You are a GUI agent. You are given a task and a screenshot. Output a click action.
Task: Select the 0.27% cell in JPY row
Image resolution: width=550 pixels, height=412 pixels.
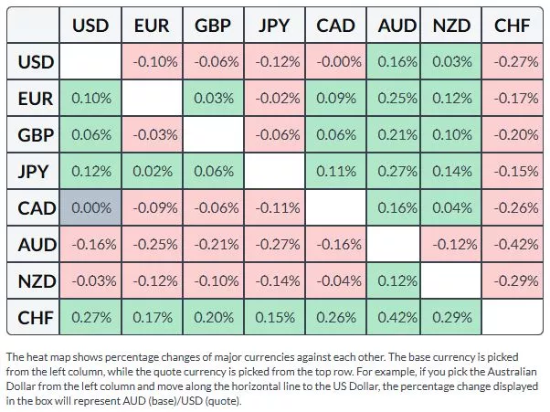pyautogui.click(x=397, y=172)
